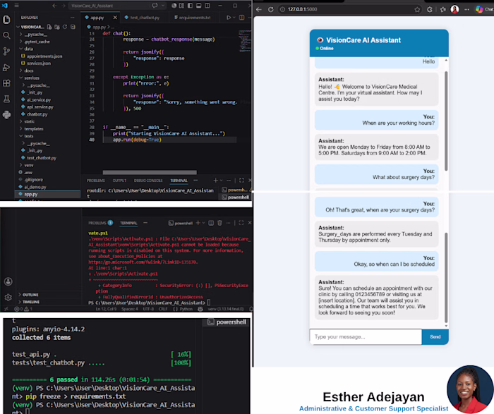Kill terminal with the trash icon
Screen dimensions: 494x414
click(219, 223)
